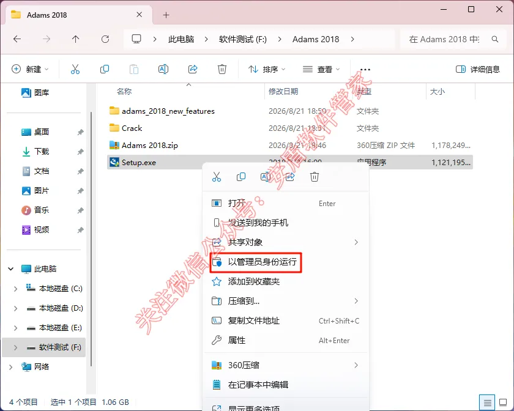The height and width of the screenshot is (411, 514).
Task: Open the 新建 dropdown
Action: (x=30, y=69)
